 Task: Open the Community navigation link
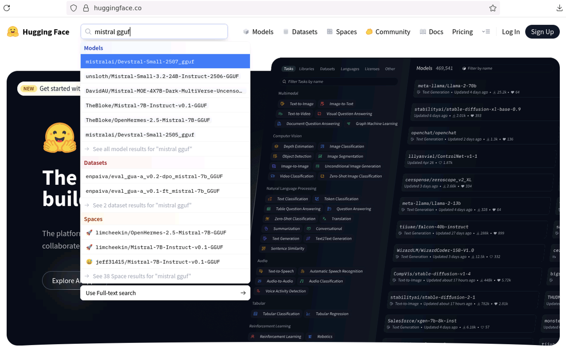(x=388, y=32)
